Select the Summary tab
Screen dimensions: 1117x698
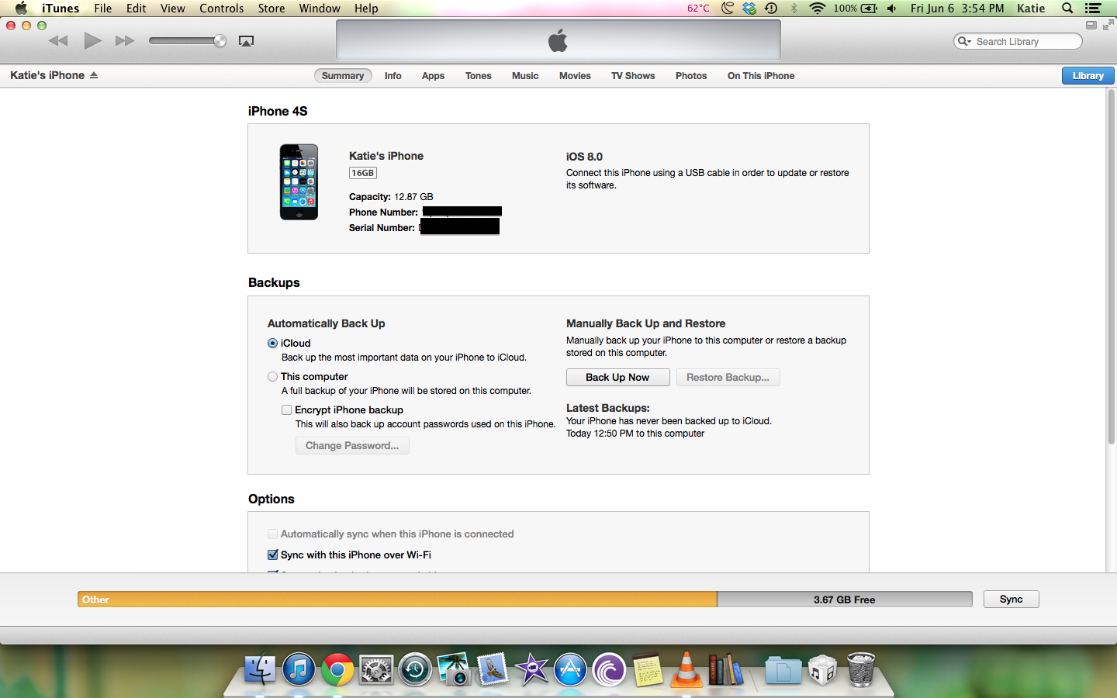click(x=343, y=76)
